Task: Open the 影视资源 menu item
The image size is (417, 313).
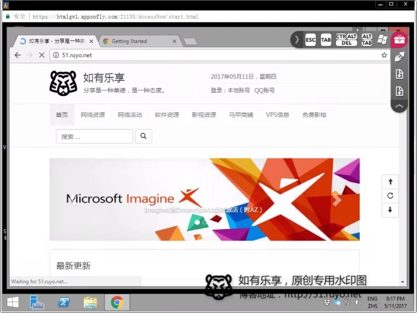Action: 204,115
